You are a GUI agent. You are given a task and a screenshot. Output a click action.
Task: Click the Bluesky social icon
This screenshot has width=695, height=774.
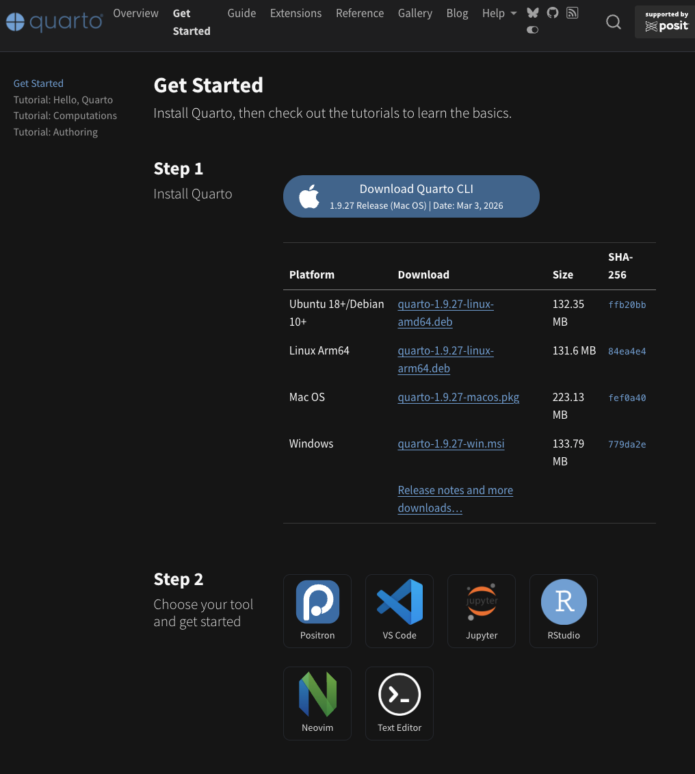[x=532, y=12]
